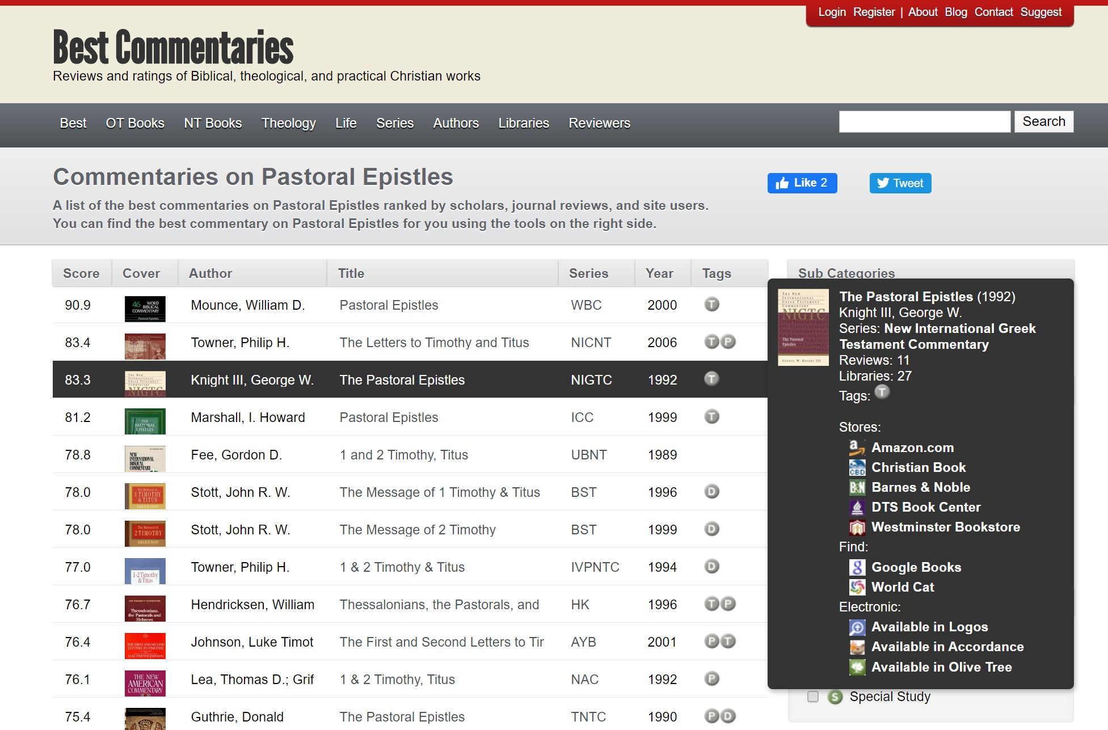Click Fee's commentary cover thumbnail
Viewport: 1108px width, 730px height.
[x=145, y=458]
